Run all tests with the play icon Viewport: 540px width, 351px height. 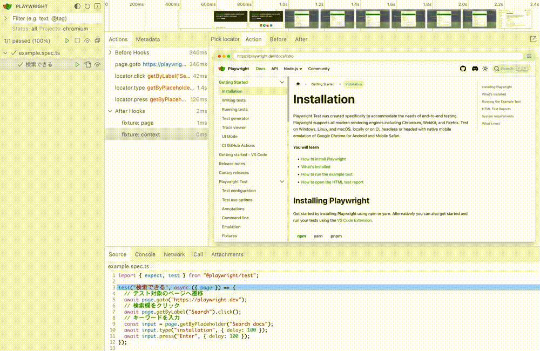point(67,40)
